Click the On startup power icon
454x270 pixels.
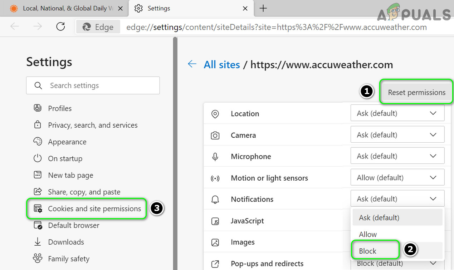click(x=38, y=158)
